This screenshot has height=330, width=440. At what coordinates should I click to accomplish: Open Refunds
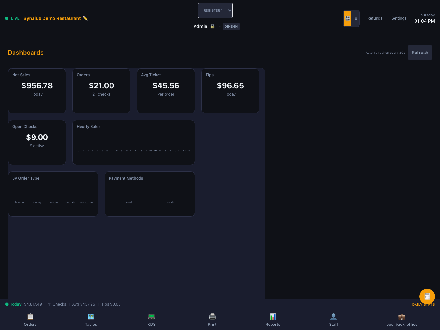pyautogui.click(x=375, y=18)
